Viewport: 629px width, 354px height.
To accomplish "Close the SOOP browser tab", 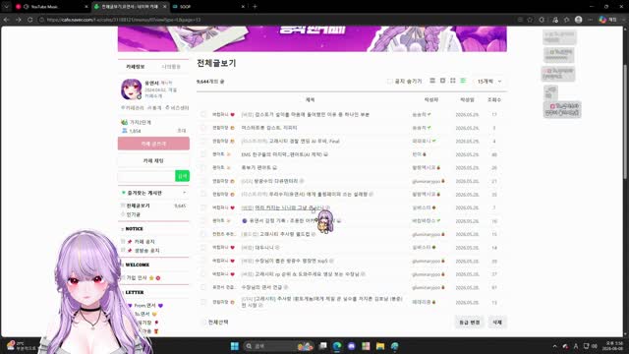I will [243, 7].
